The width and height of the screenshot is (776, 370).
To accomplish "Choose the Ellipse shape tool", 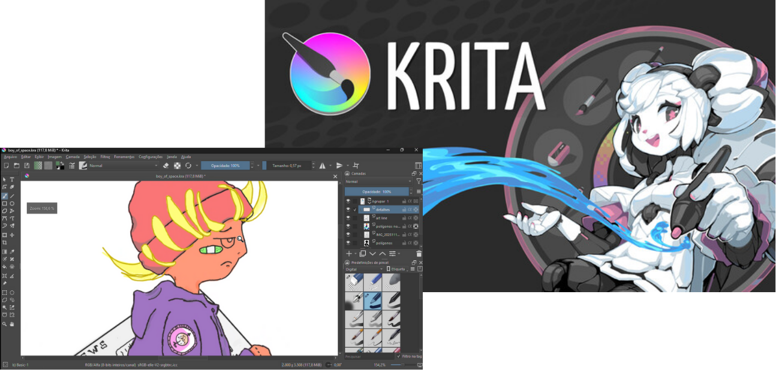I will click(x=12, y=204).
